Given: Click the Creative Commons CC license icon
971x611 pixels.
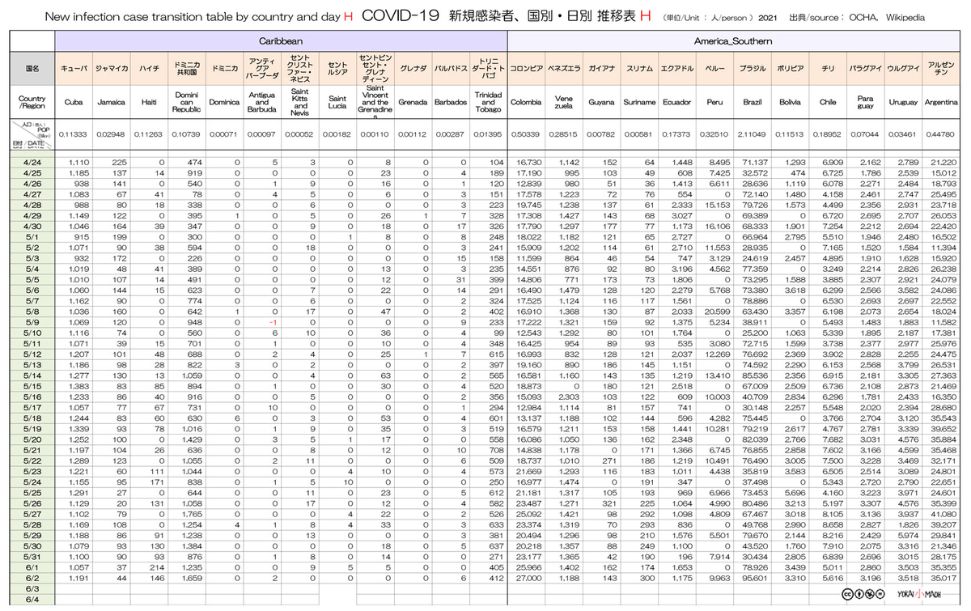Looking at the screenshot, I should tap(846, 595).
